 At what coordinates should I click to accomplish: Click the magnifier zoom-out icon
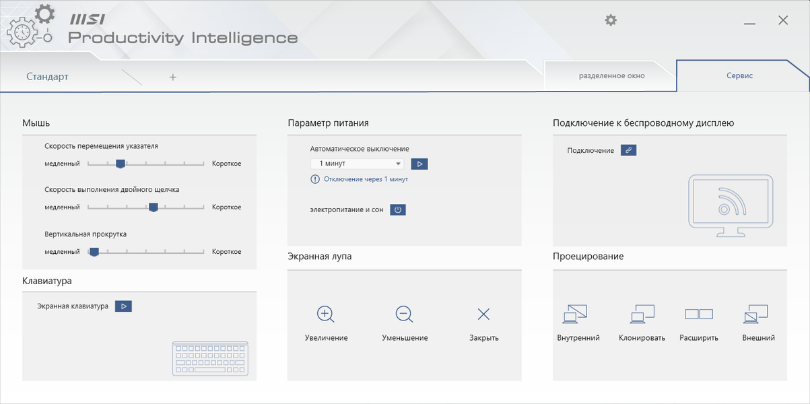(404, 314)
